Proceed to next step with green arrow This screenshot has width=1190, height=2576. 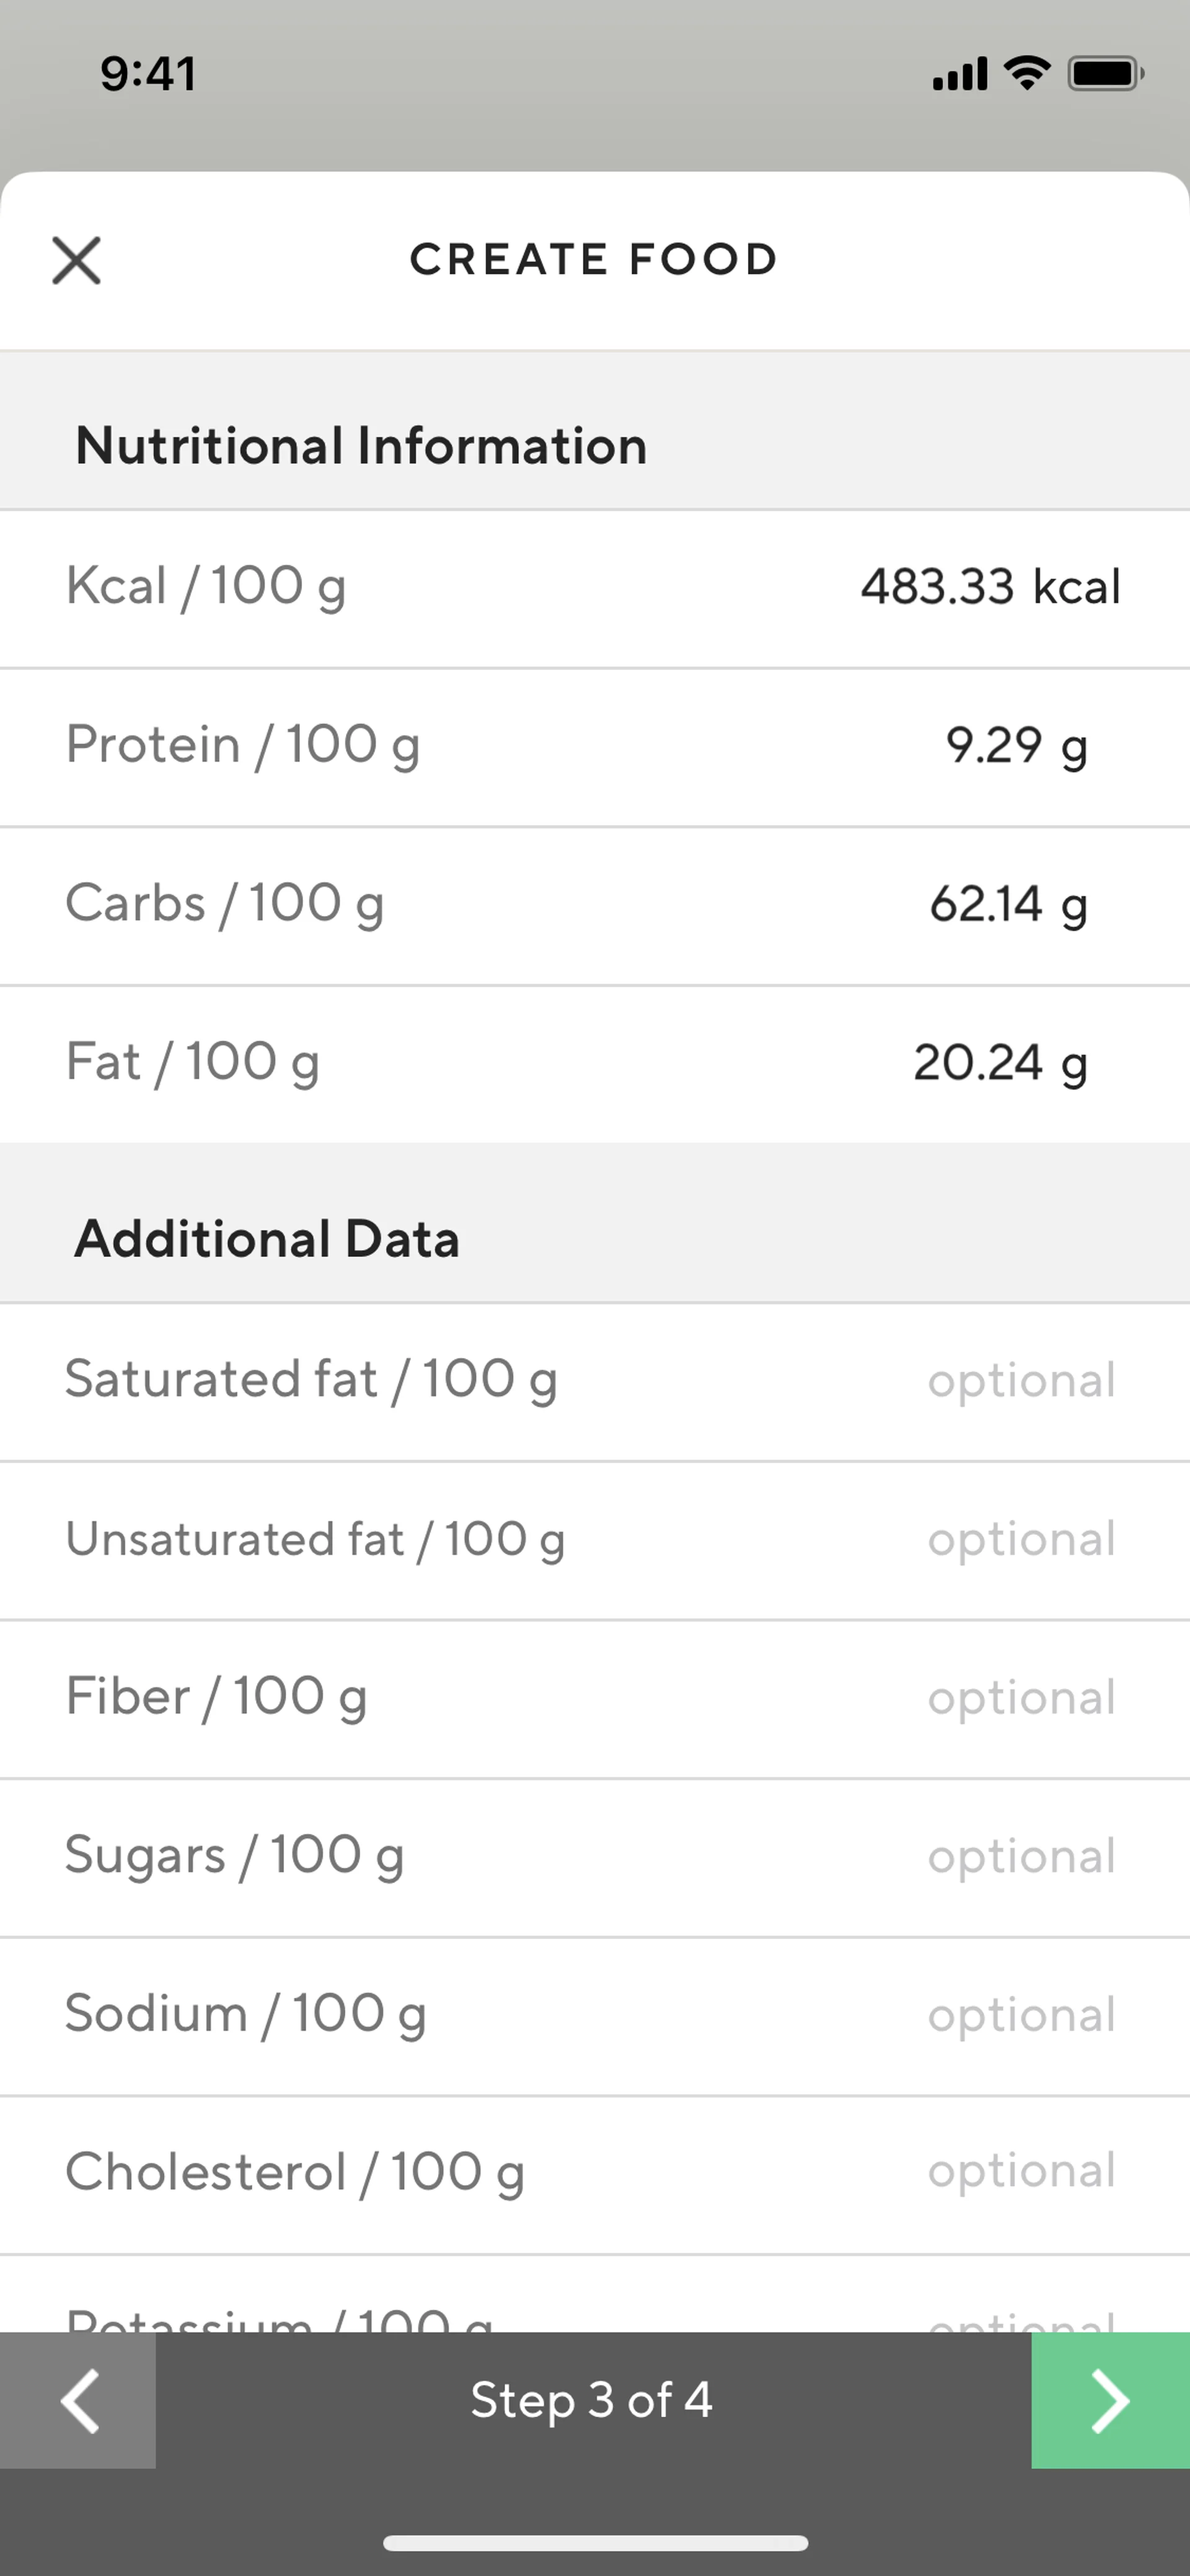tap(1110, 2400)
